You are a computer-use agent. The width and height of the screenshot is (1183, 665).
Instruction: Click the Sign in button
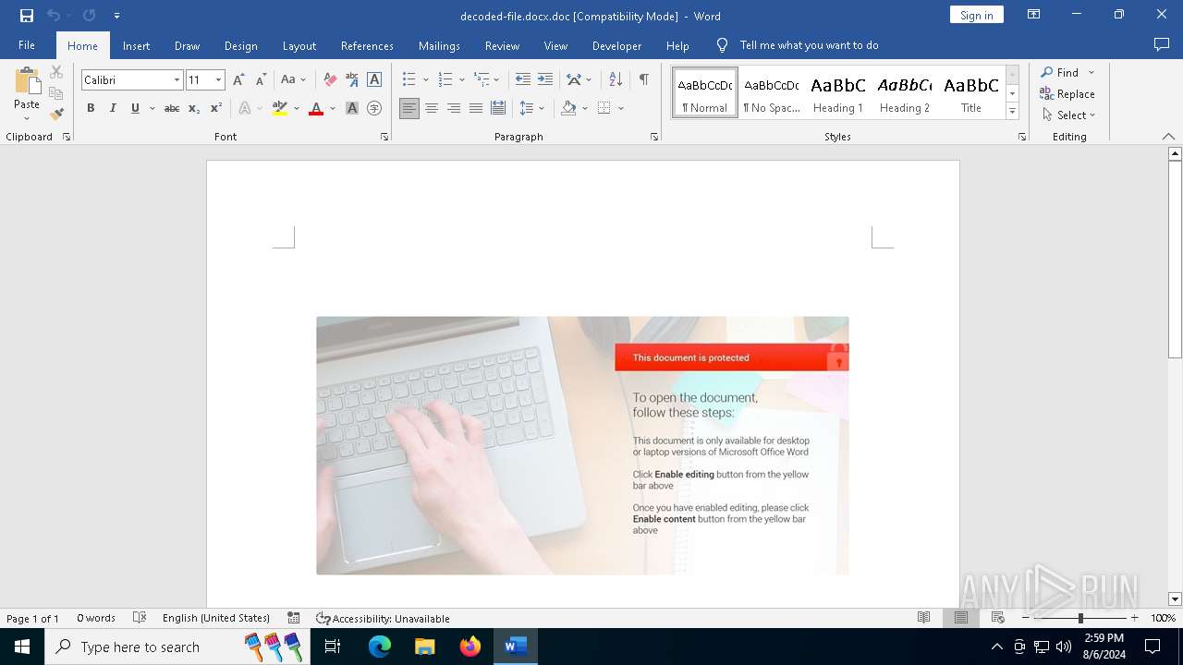pos(976,15)
